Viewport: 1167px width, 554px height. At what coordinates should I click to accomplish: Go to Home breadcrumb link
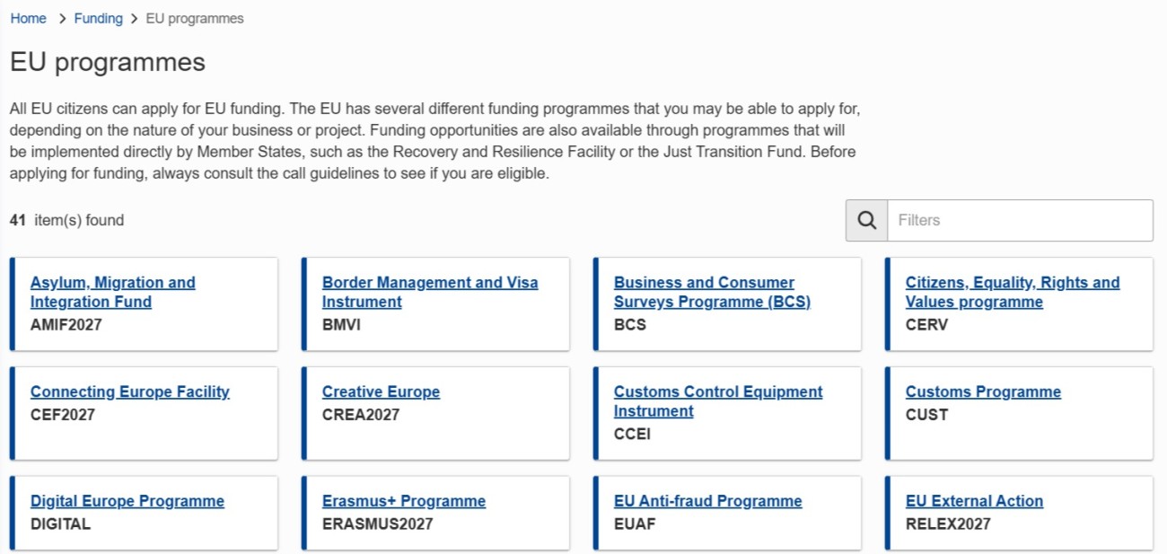point(28,18)
